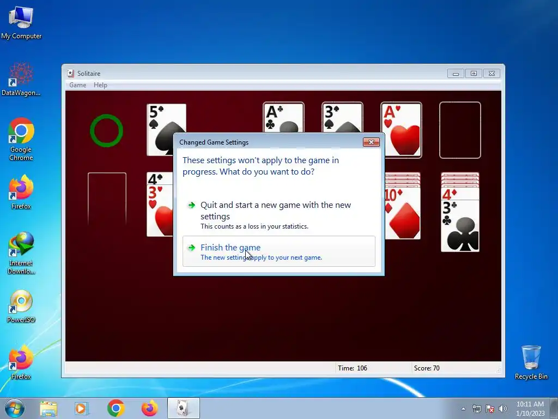The width and height of the screenshot is (558, 419).
Task: Choose Quit and start a new game option
Action: point(278,215)
